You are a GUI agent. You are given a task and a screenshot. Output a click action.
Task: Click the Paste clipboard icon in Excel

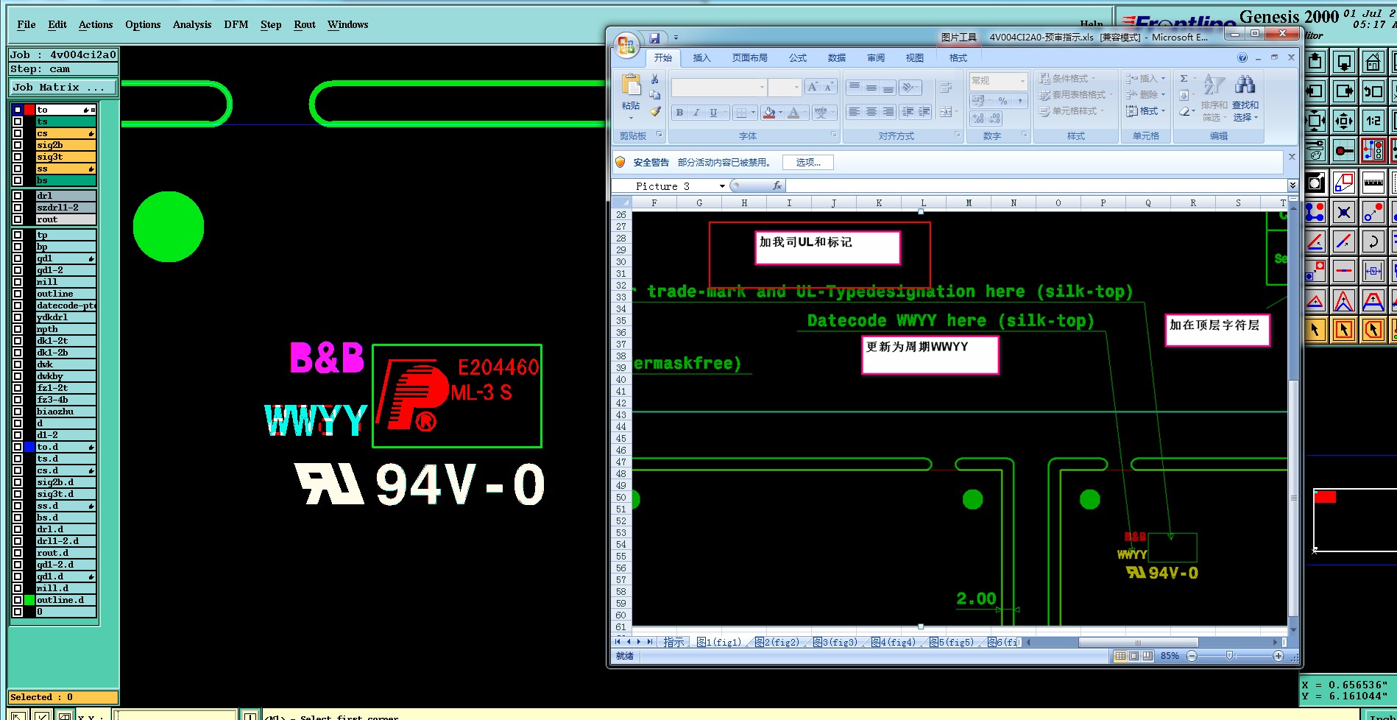(x=631, y=85)
